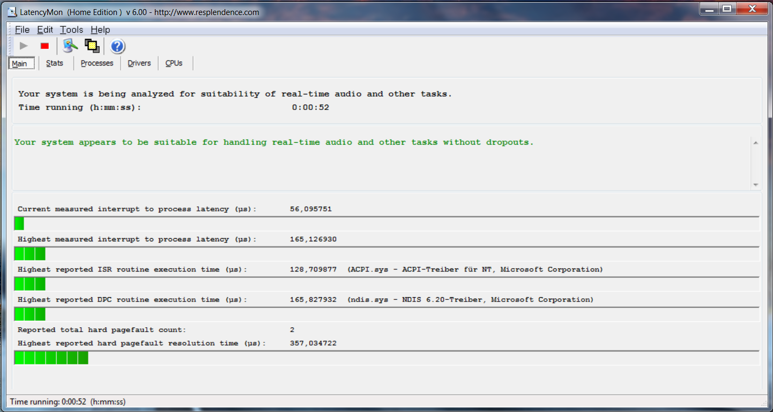
Task: Click the message box scroll up arrow
Action: [755, 143]
